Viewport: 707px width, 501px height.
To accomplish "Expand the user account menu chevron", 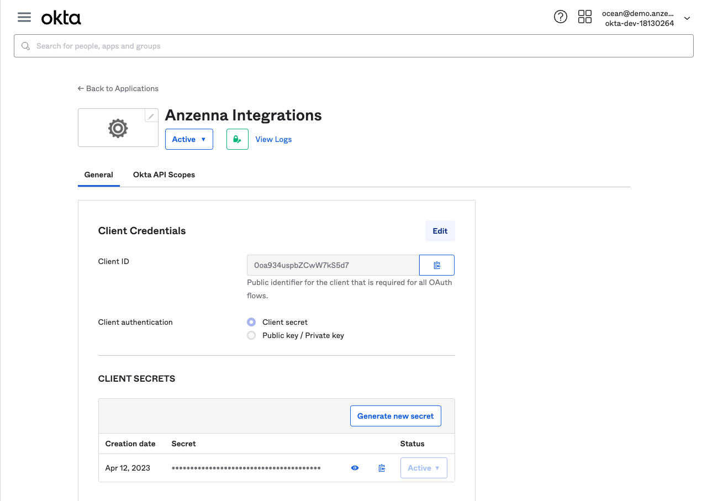I will click(687, 18).
